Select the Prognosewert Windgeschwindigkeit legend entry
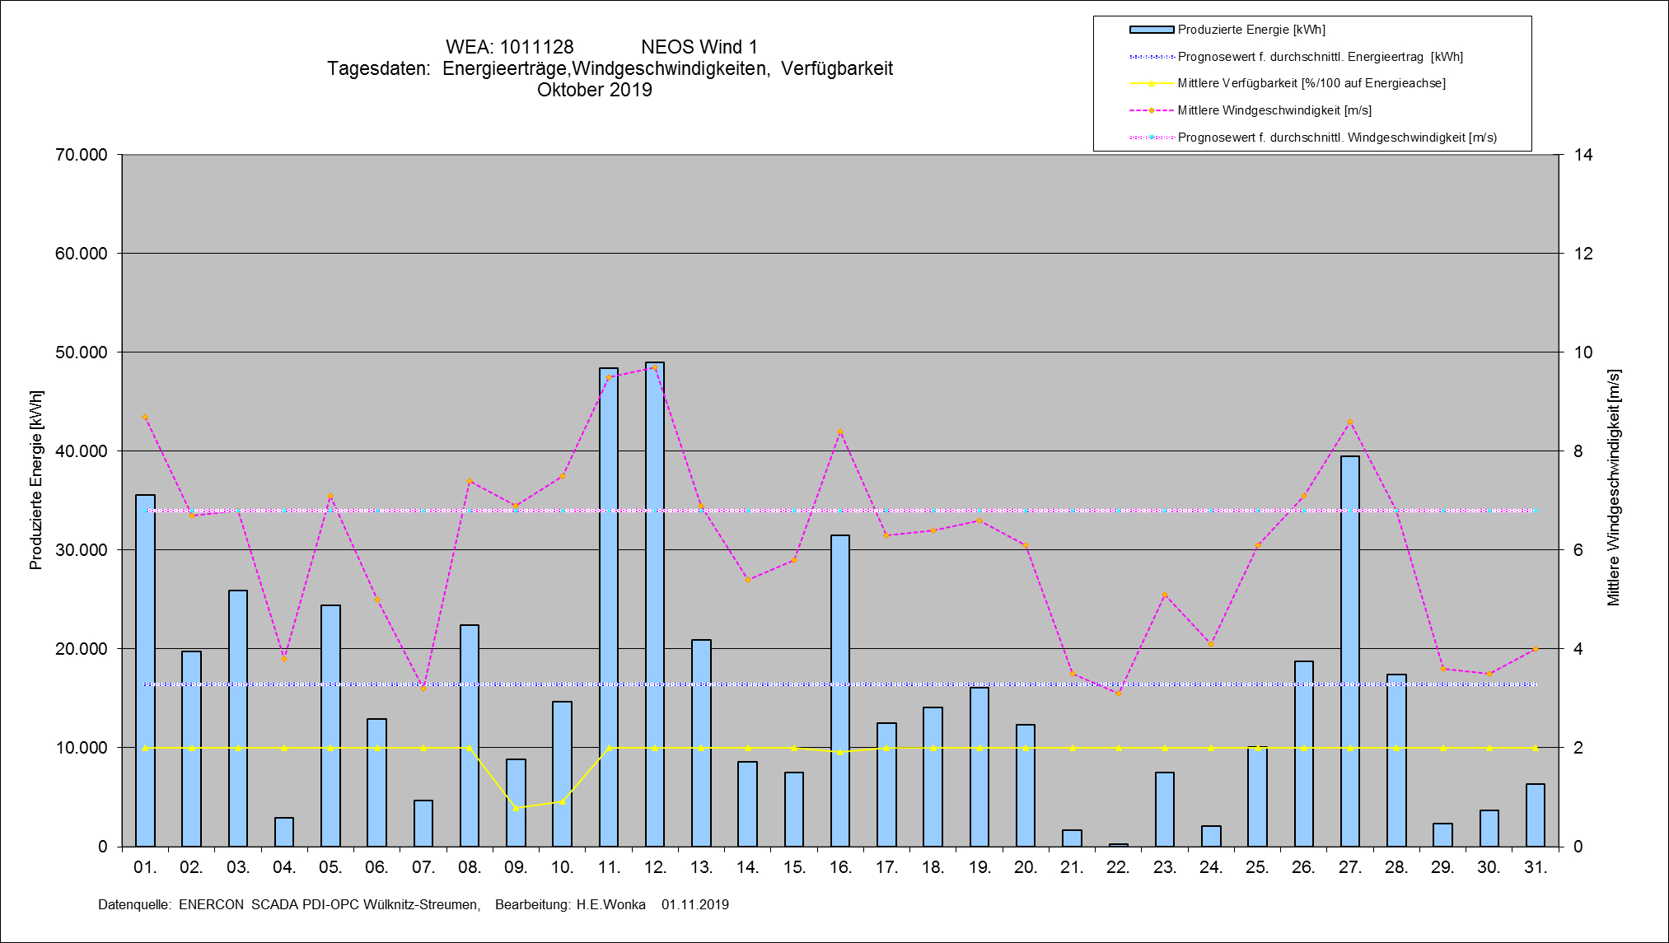This screenshot has width=1669, height=943. pyautogui.click(x=1336, y=138)
